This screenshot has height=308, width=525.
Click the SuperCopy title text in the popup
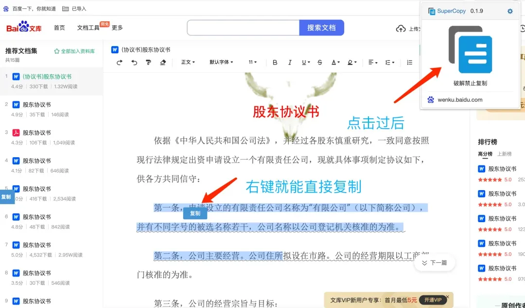pyautogui.click(x=451, y=11)
